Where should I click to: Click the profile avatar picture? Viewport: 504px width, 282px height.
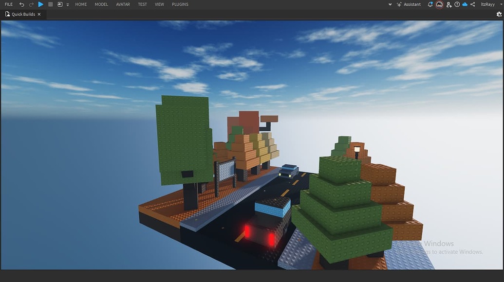click(439, 4)
